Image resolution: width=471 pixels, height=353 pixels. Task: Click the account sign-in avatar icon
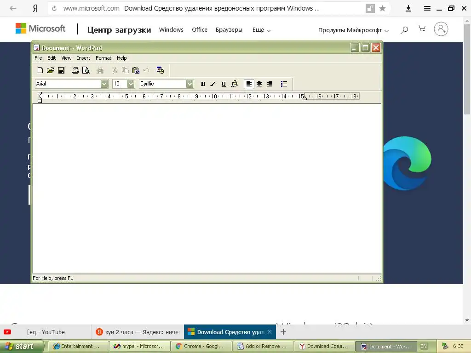pos(441,29)
